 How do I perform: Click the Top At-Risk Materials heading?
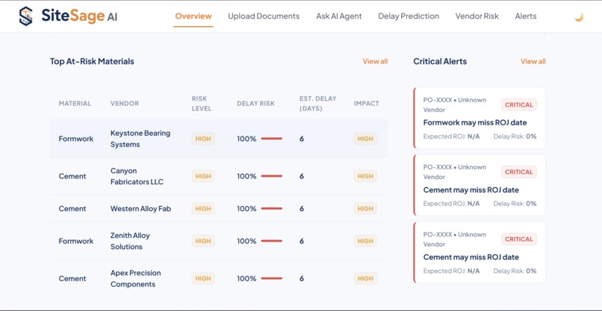[x=92, y=61]
